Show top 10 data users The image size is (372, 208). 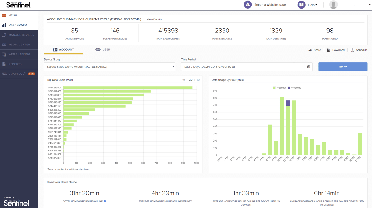[183, 79]
